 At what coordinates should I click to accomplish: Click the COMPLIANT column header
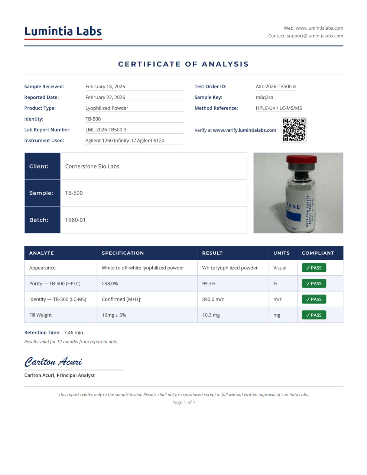click(x=318, y=253)
